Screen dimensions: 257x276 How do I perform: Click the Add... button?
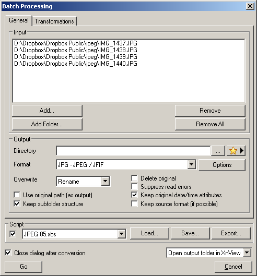click(x=47, y=111)
